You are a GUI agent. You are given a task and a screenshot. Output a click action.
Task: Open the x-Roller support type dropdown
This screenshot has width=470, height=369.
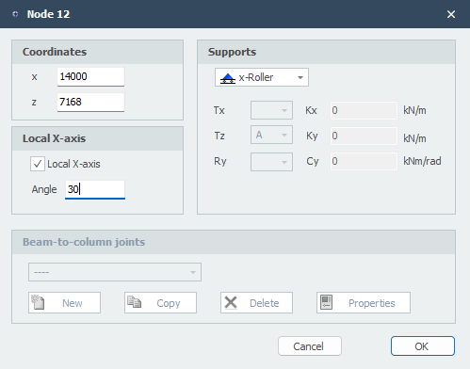[262, 77]
